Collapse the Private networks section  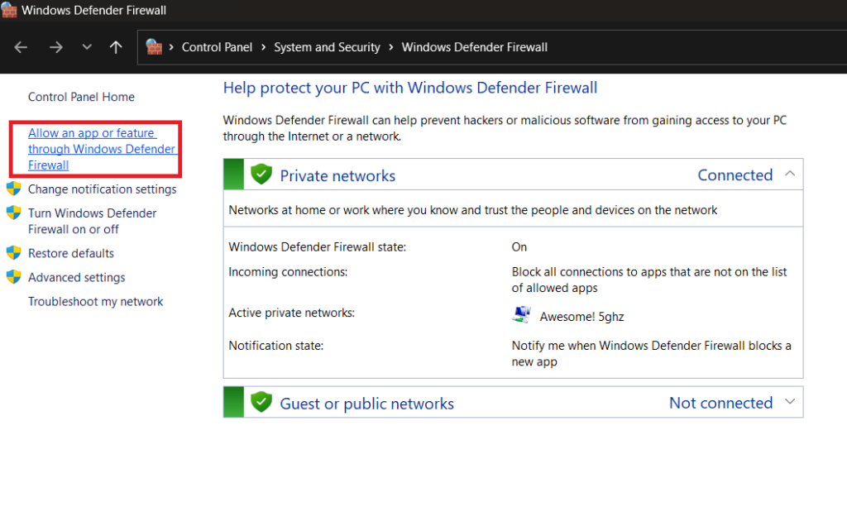click(x=790, y=174)
